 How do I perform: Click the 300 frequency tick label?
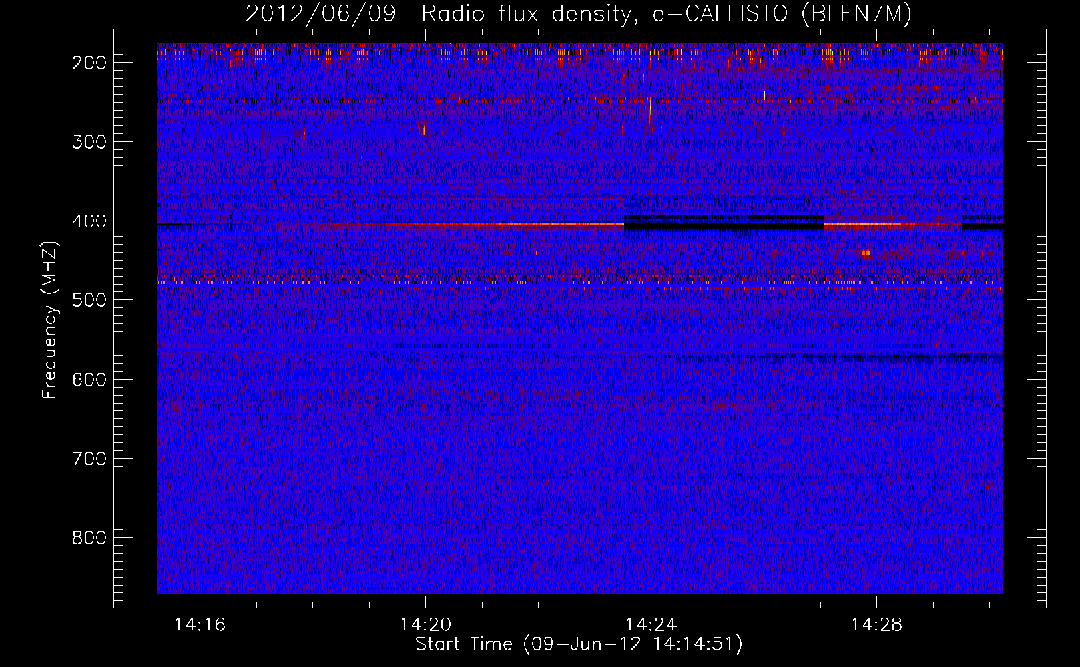click(x=89, y=142)
